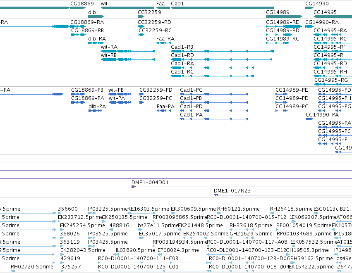Click EST EP08024.3prime
Screen dimensions: 352x273
tap(159, 254)
